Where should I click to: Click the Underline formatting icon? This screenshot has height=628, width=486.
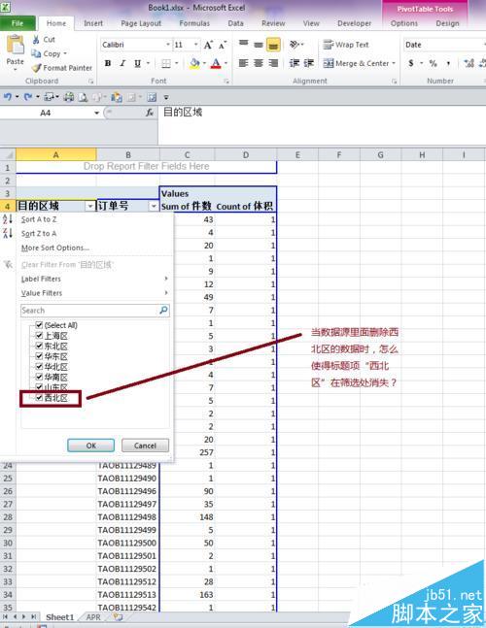138,63
